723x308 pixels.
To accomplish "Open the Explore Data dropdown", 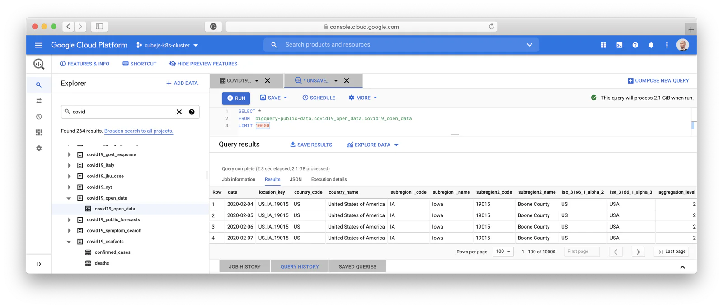I will [x=372, y=145].
